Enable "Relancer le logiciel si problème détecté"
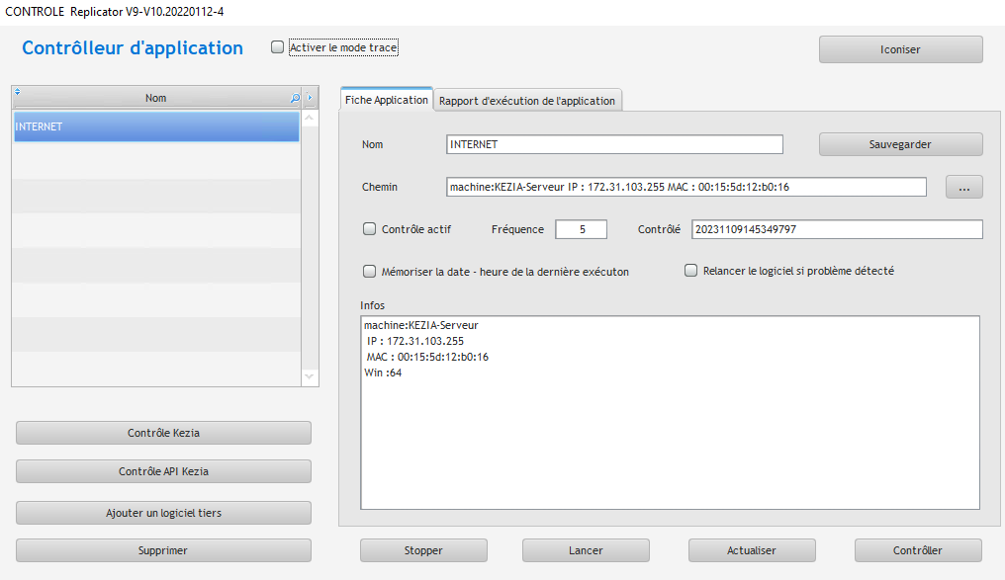Image resolution: width=1005 pixels, height=580 pixels. [x=691, y=271]
